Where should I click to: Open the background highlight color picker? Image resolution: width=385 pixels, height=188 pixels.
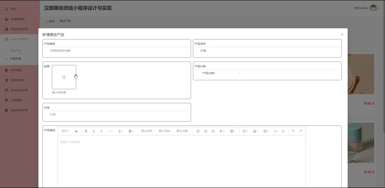pos(131,131)
